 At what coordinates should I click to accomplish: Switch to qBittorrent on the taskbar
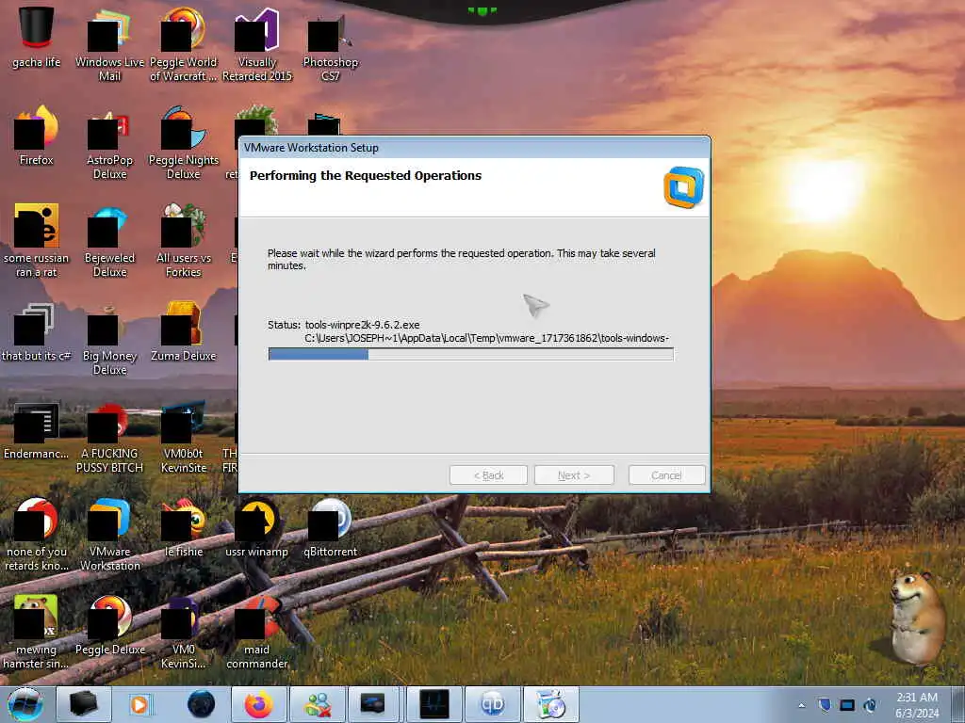(x=492, y=704)
